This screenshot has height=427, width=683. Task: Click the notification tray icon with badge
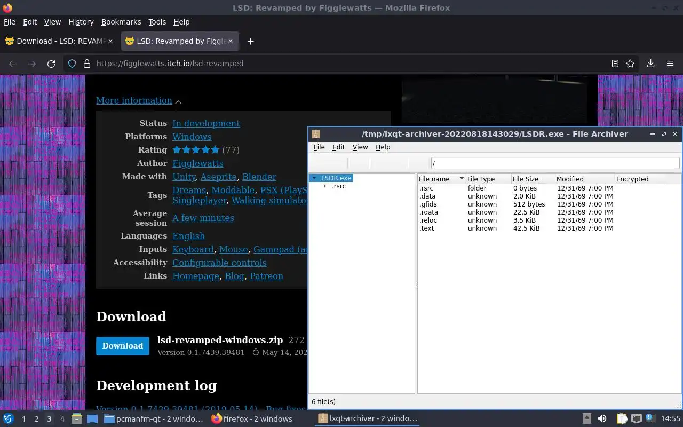click(x=650, y=418)
